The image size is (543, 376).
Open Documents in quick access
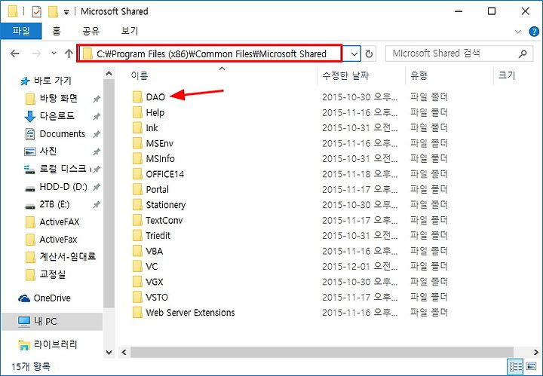(62, 134)
